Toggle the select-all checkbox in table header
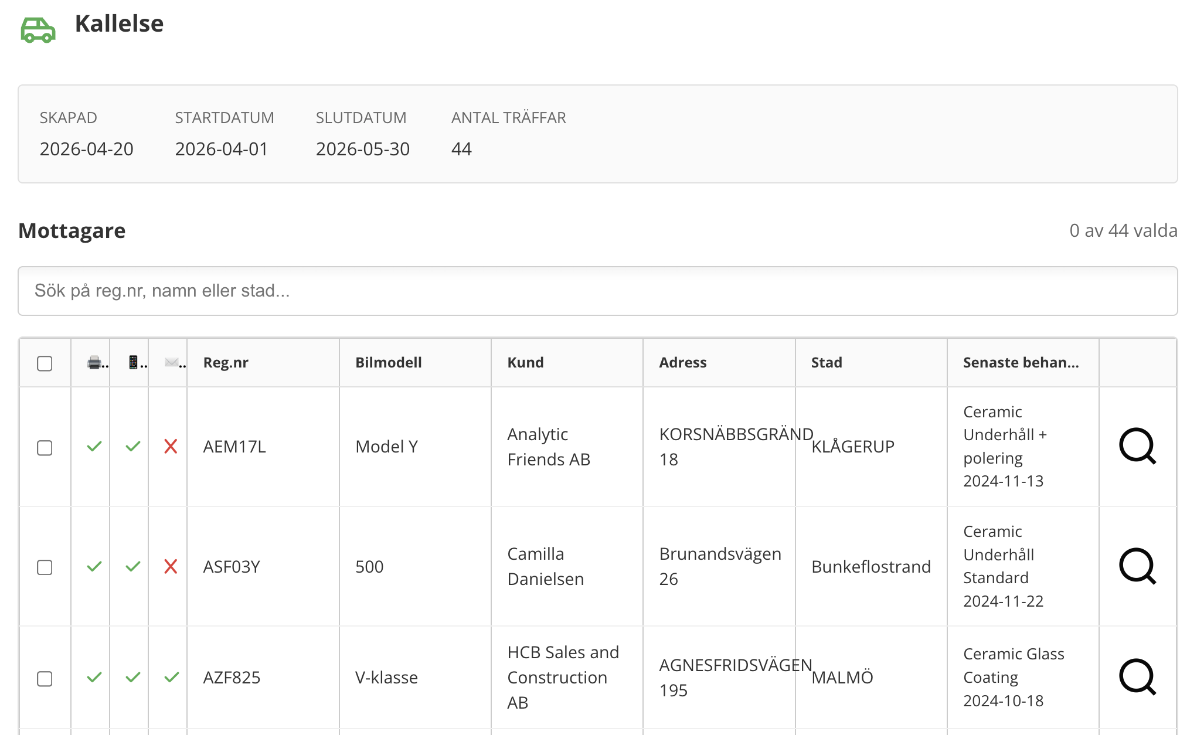The height and width of the screenshot is (735, 1197). (x=45, y=363)
